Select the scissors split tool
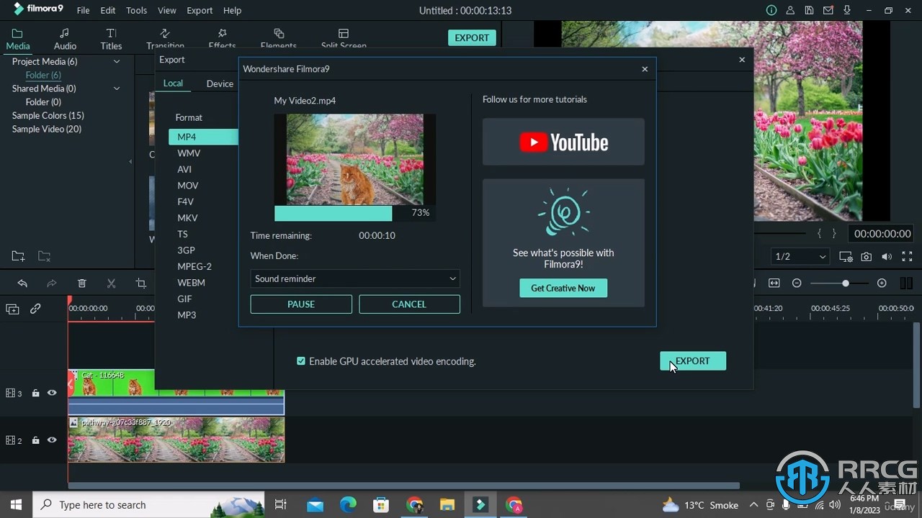The width and height of the screenshot is (922, 518). (x=112, y=283)
